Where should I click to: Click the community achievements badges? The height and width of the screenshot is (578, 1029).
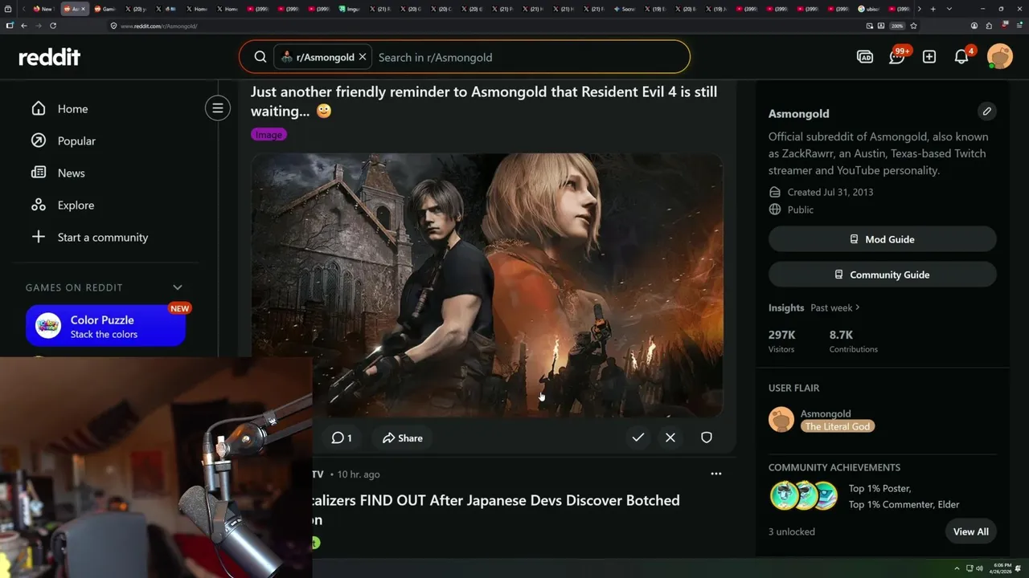[x=805, y=496]
